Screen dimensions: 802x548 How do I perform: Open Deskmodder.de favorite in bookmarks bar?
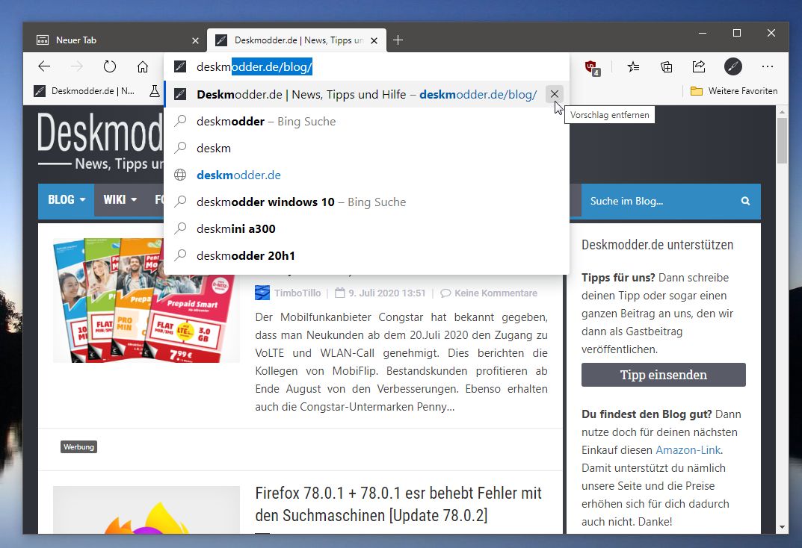(84, 91)
